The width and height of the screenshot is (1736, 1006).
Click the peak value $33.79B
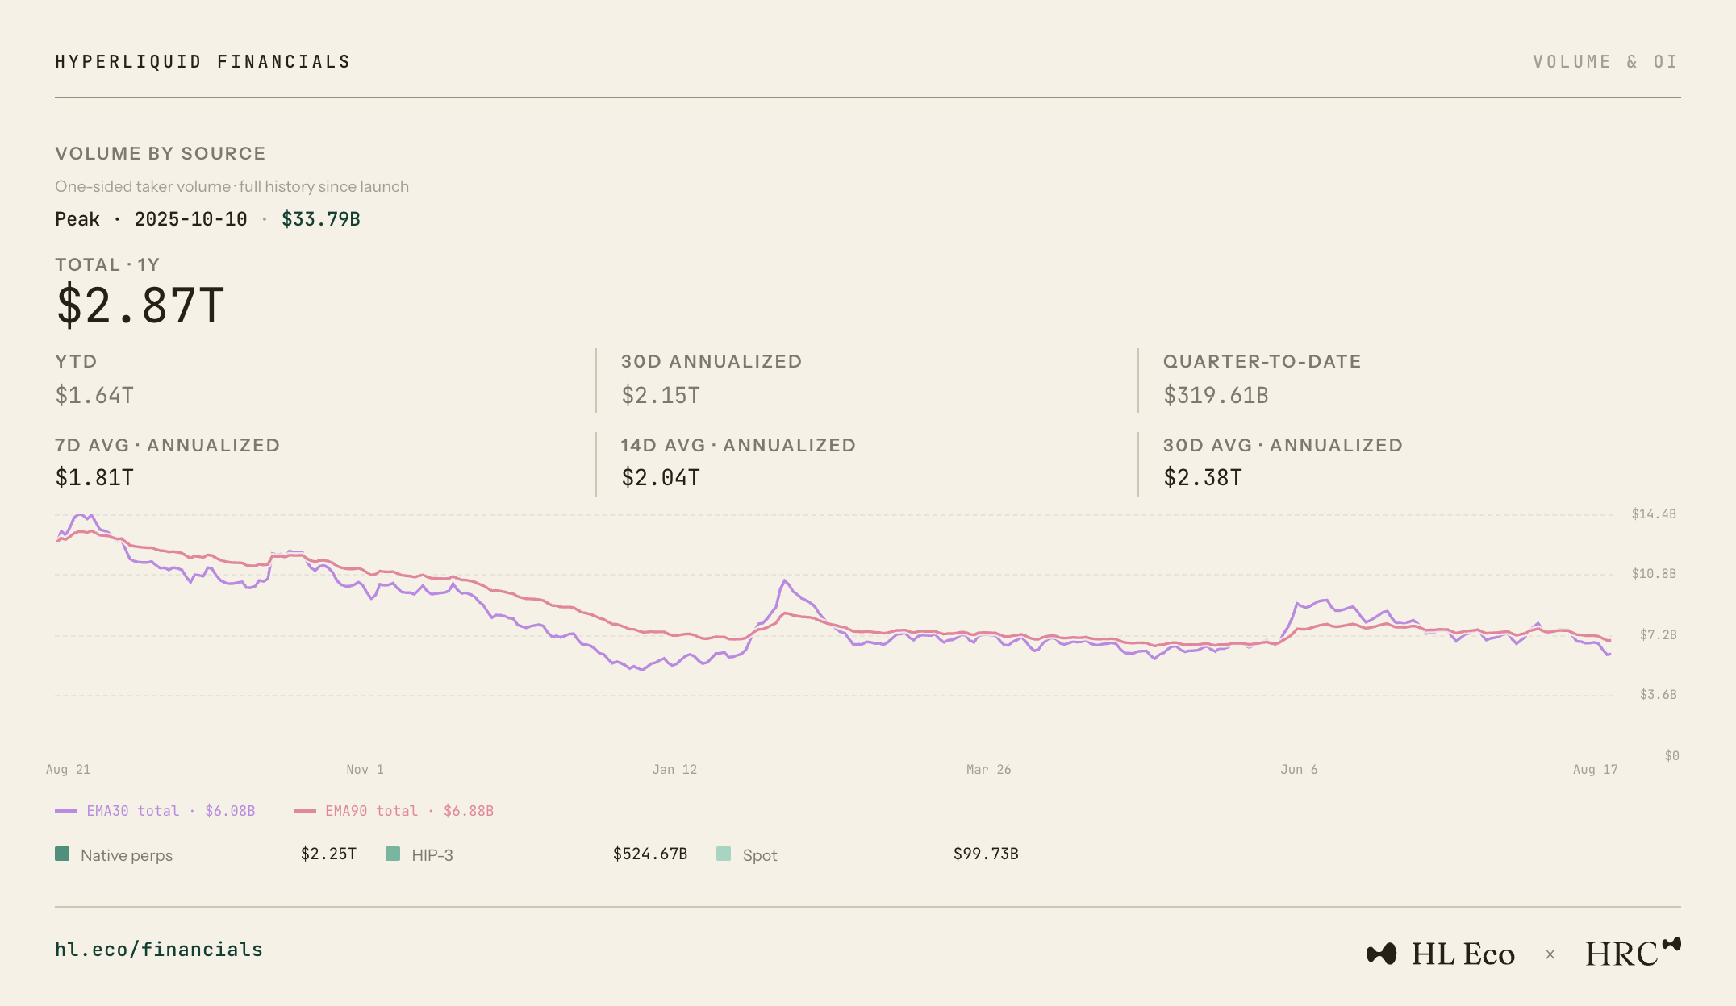pyautogui.click(x=321, y=219)
